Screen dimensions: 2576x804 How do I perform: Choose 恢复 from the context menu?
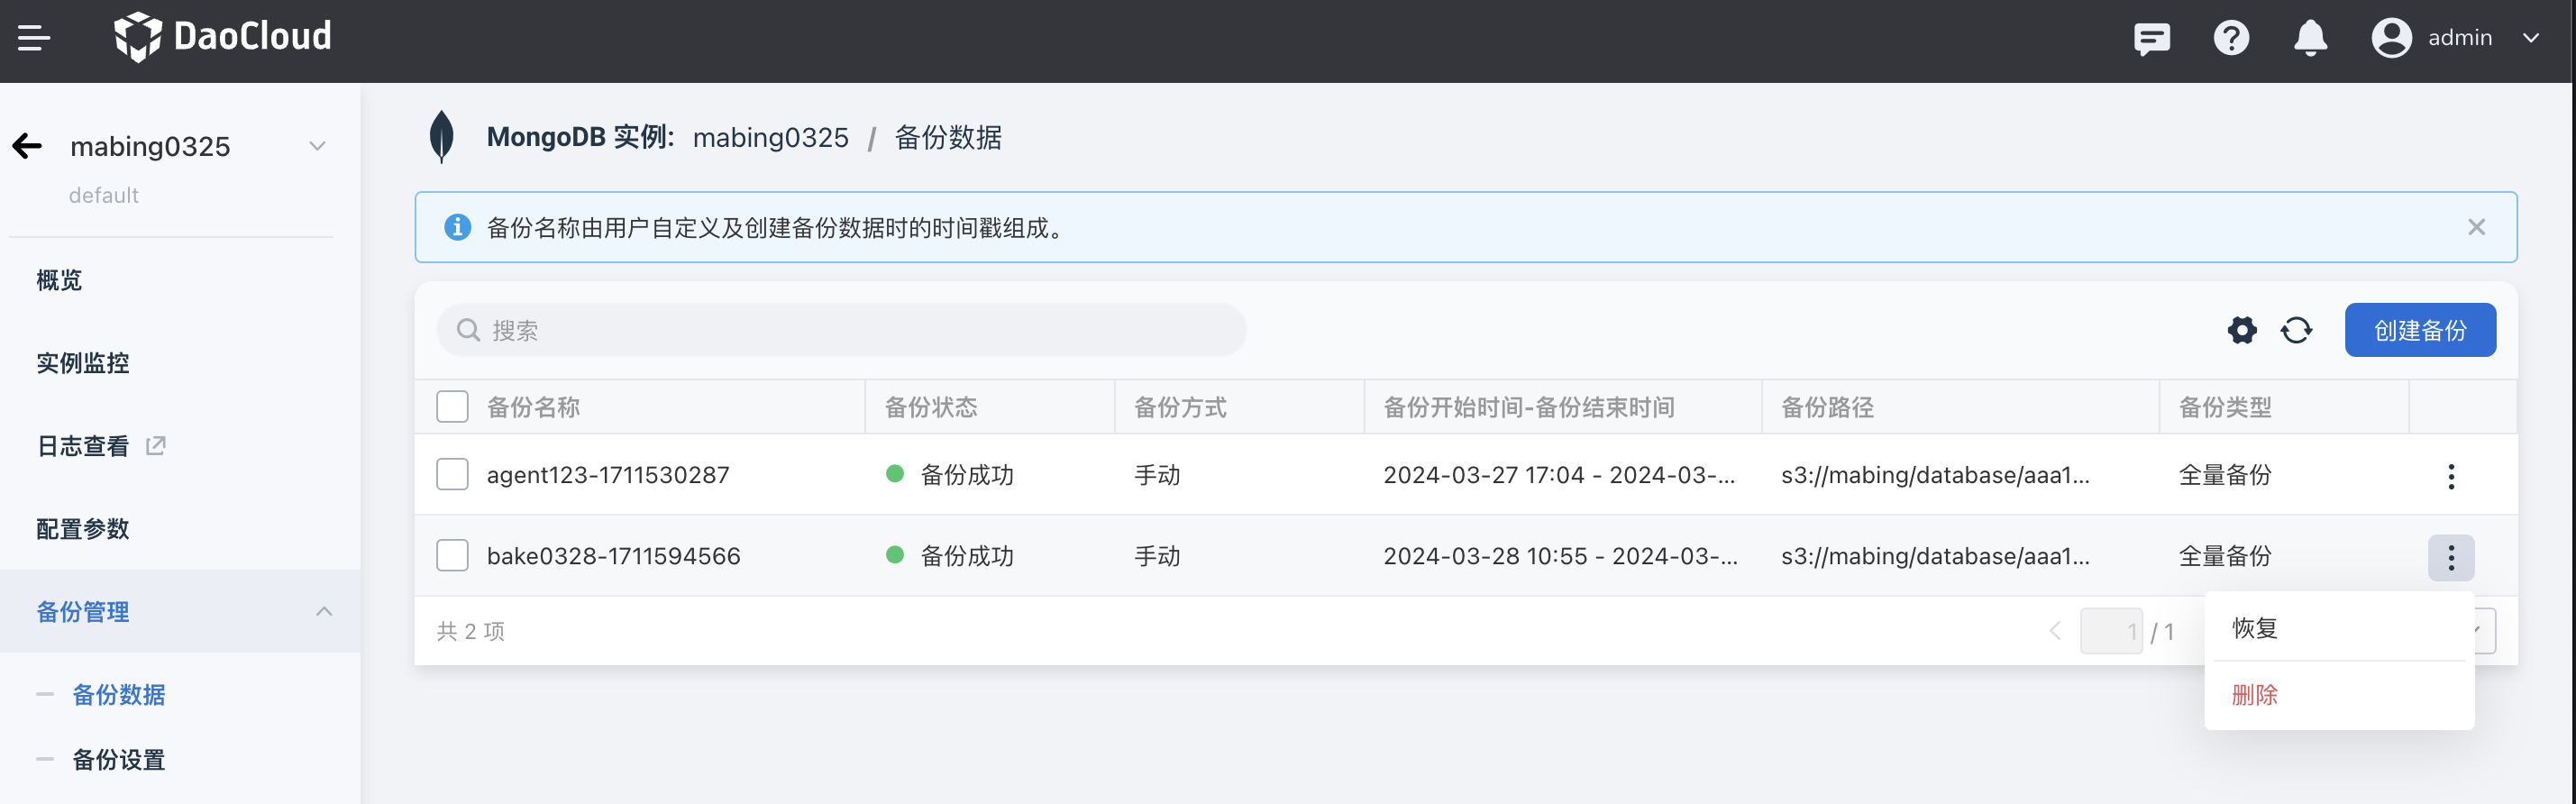click(x=2254, y=628)
